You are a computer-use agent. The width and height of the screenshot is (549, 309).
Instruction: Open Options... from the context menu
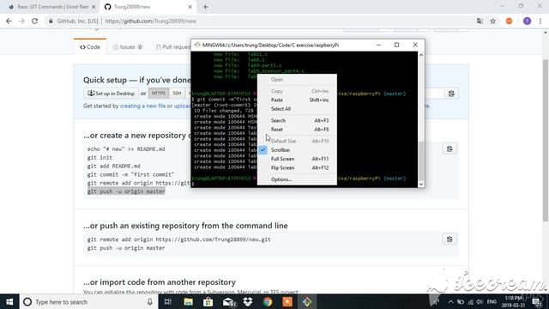coord(297,179)
